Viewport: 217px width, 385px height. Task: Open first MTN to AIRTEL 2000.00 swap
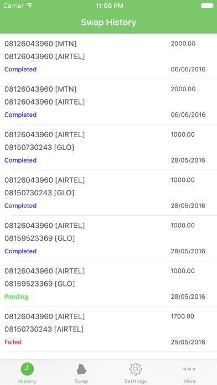[108, 56]
